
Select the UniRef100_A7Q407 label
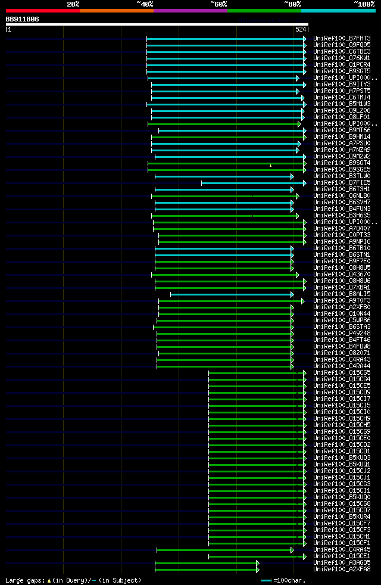coord(342,228)
